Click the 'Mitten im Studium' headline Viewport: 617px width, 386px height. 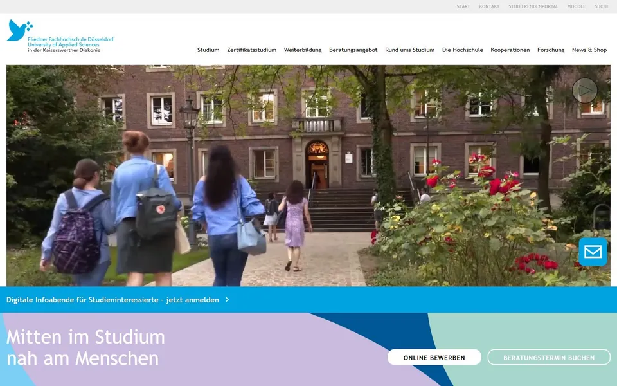click(85, 337)
